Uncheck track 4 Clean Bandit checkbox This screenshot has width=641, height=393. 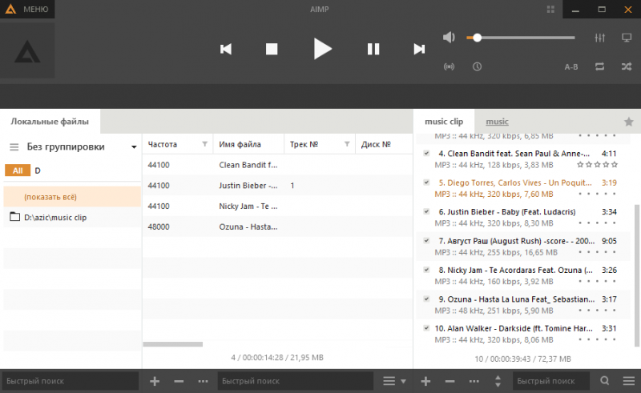426,154
